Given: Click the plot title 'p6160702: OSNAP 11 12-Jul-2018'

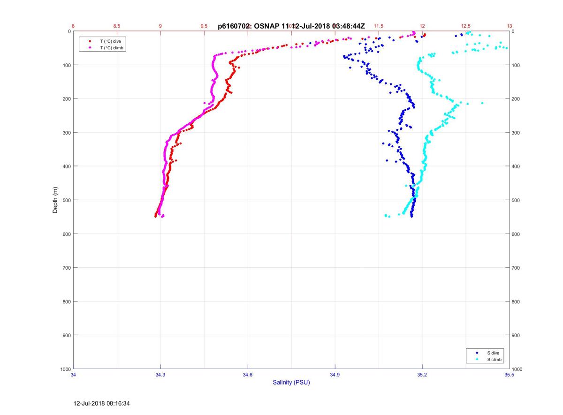Looking at the screenshot, I should tap(291, 26).
